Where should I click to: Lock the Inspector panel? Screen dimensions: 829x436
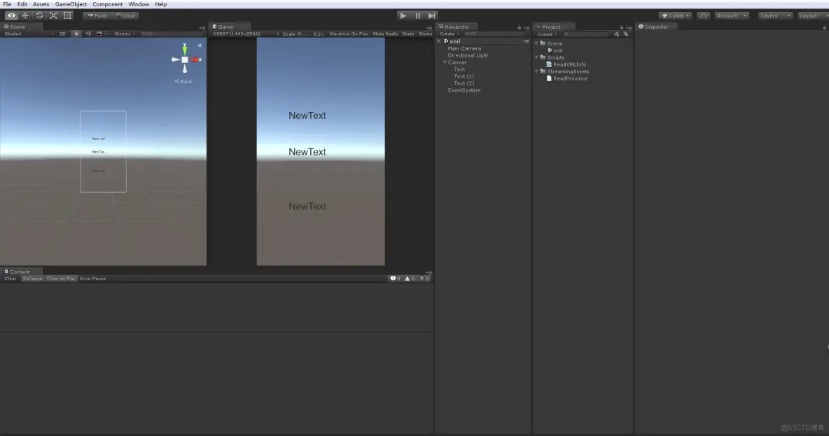[x=824, y=27]
